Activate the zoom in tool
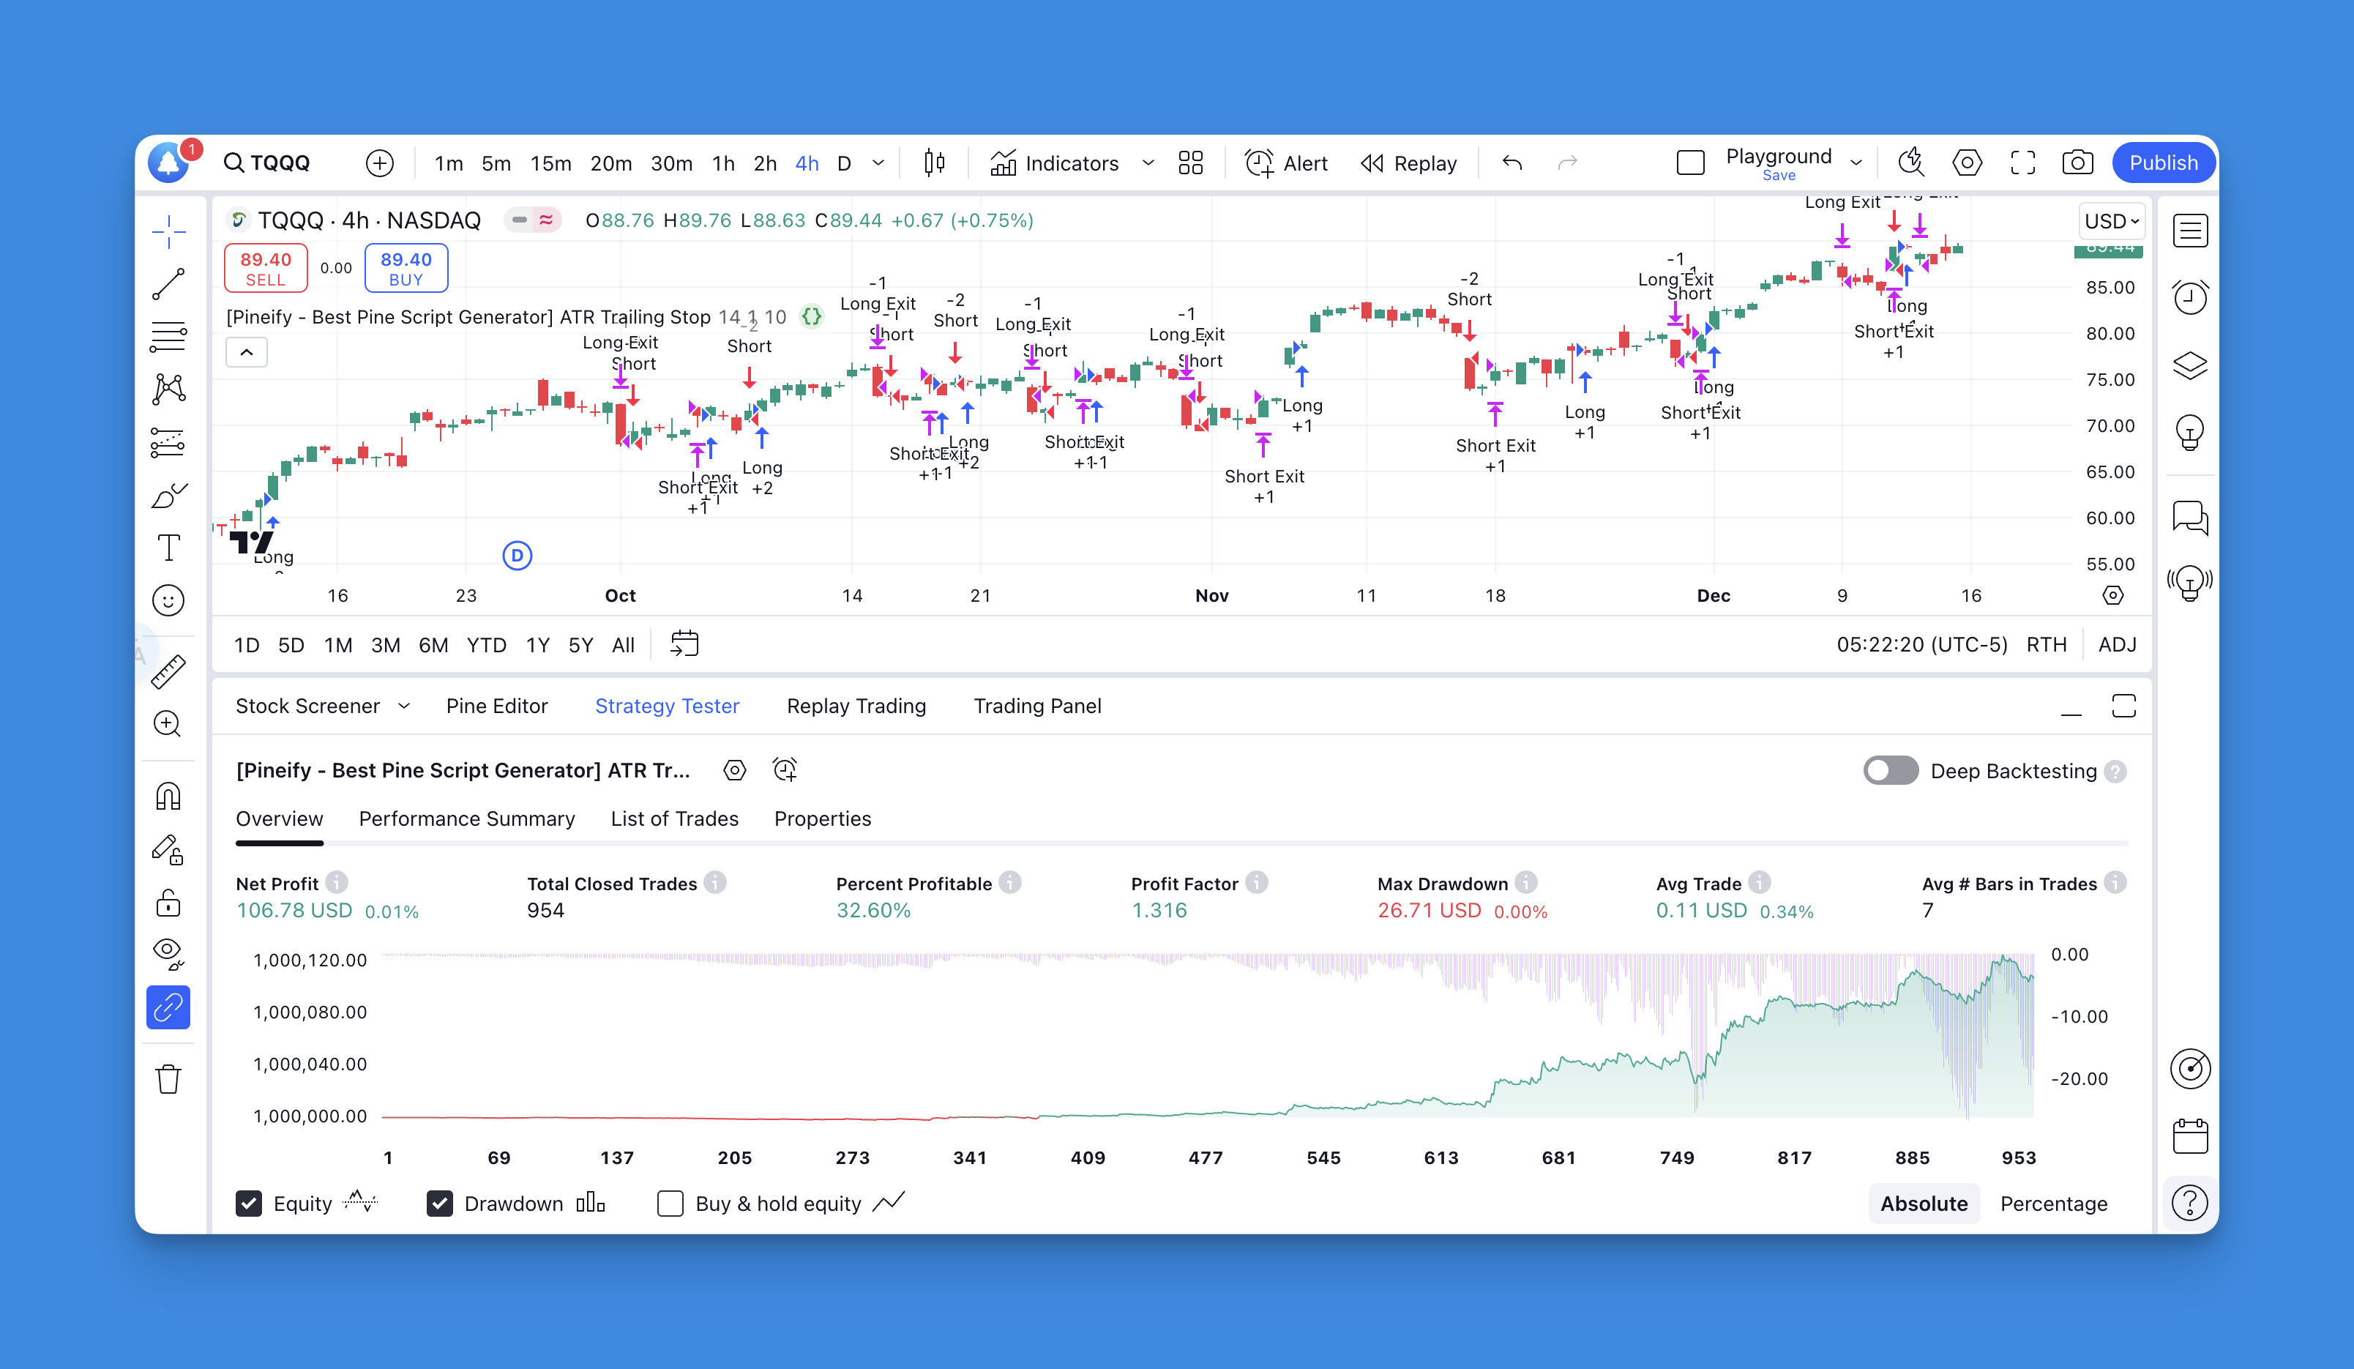Image resolution: width=2354 pixels, height=1369 pixels. click(x=168, y=724)
